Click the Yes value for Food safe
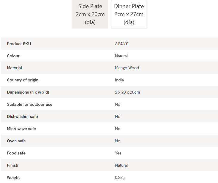The image size is (218, 183). coord(118,153)
